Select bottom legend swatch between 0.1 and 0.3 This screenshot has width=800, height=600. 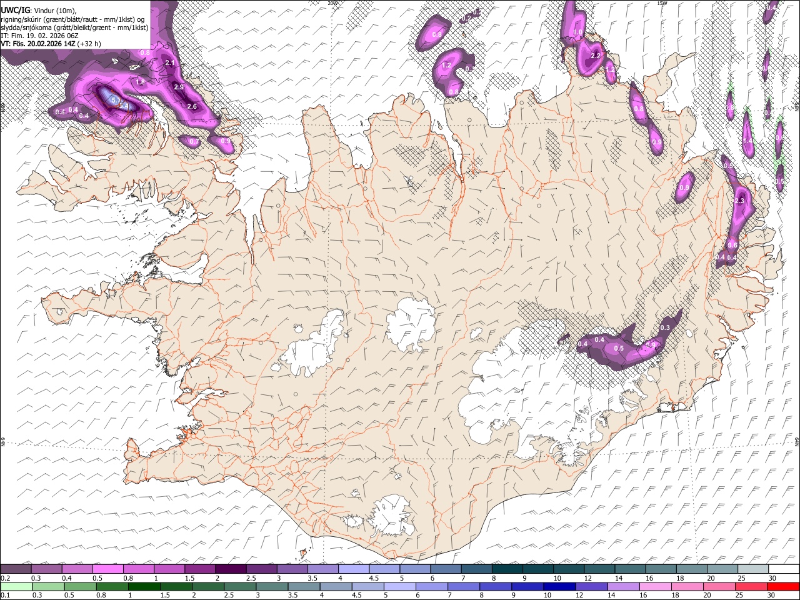[16, 586]
